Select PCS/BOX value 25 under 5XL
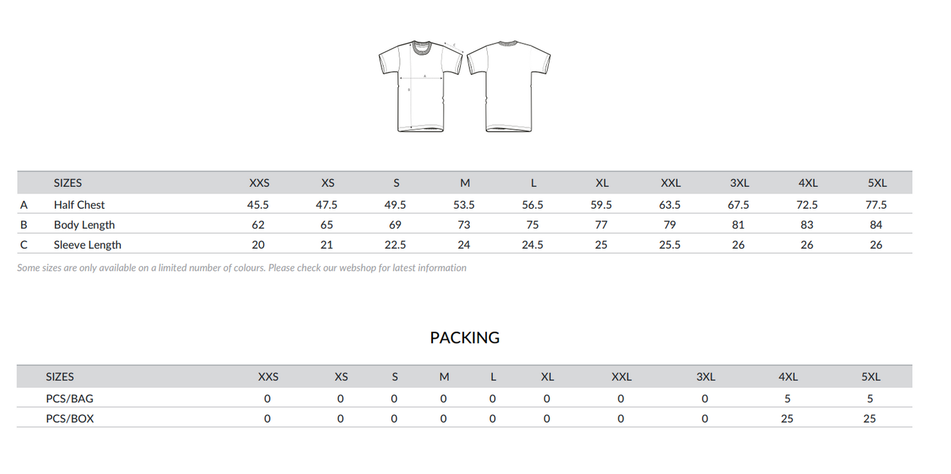Viewport: 951px width, 474px height. pyautogui.click(x=869, y=418)
